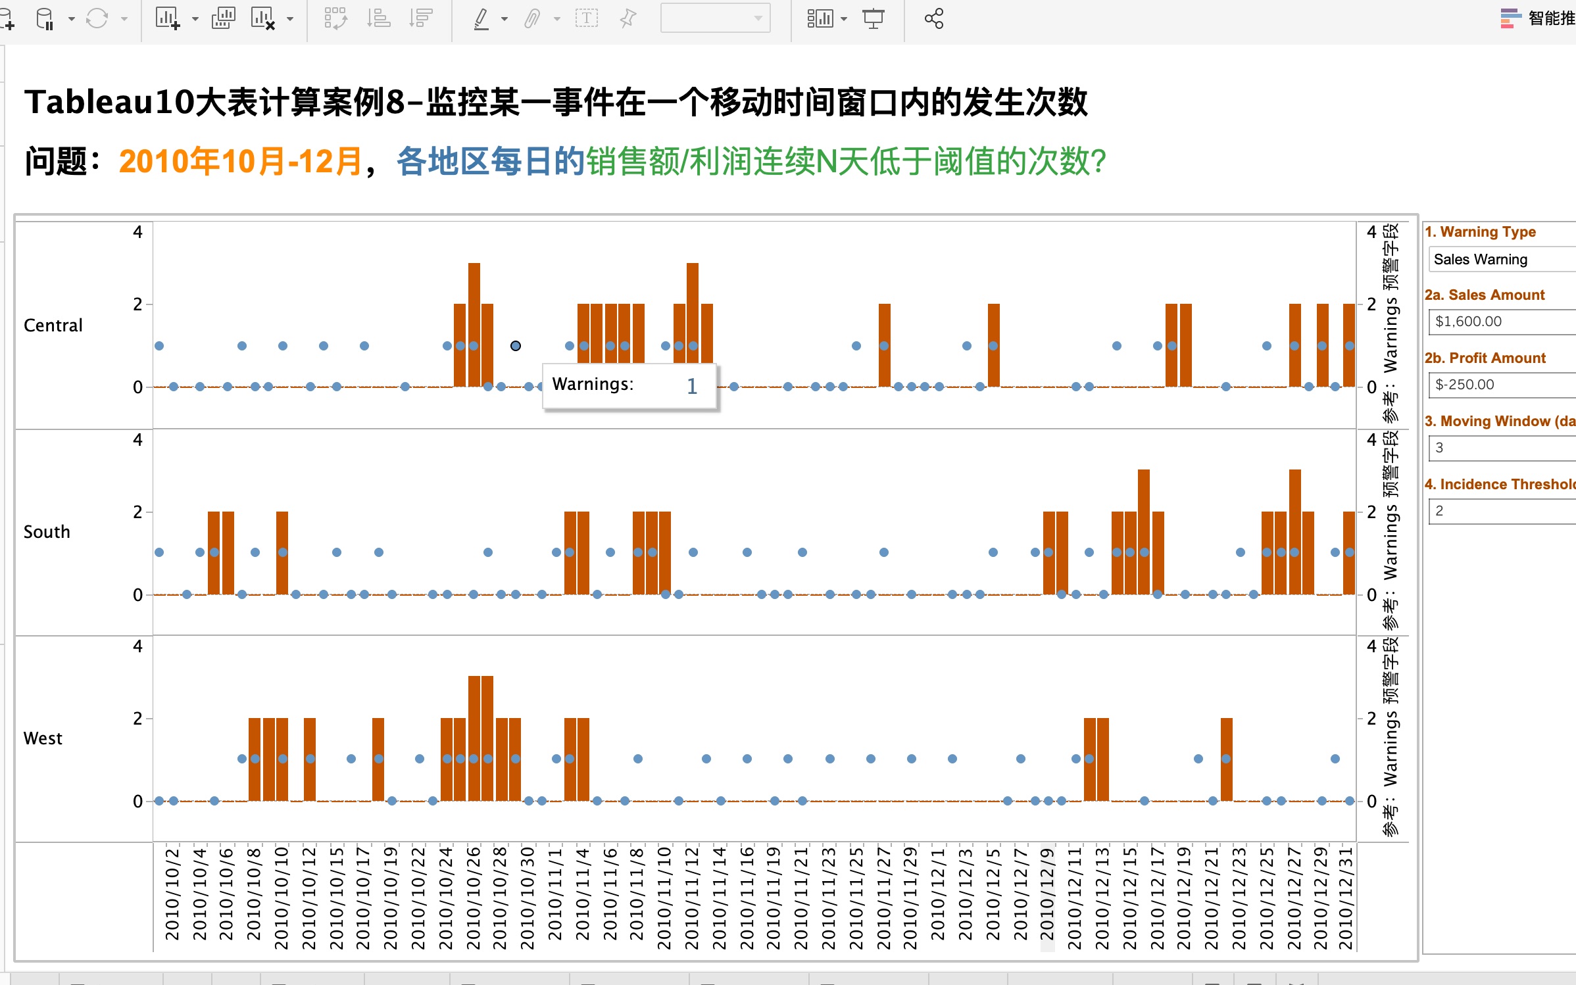Click the Warning Type dropdown
1576x985 pixels.
[x=1498, y=258]
